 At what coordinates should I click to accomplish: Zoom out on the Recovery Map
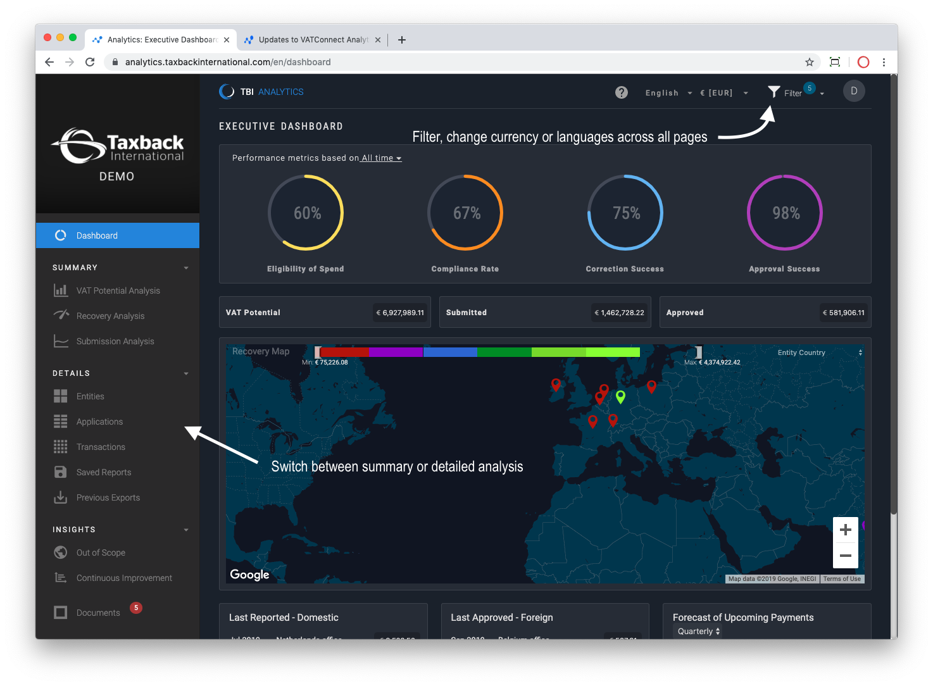846,556
